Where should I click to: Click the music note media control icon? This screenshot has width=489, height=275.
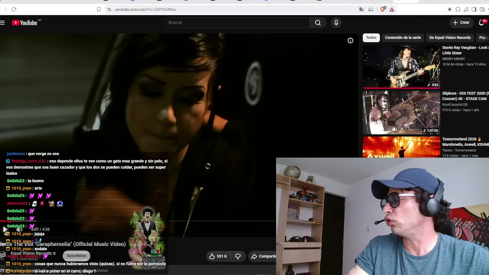466,9
